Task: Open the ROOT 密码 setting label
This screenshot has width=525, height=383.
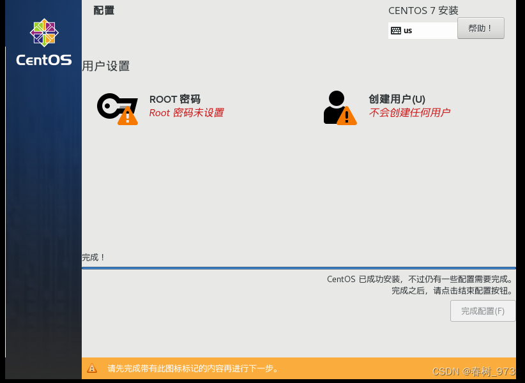Action: [x=175, y=100]
